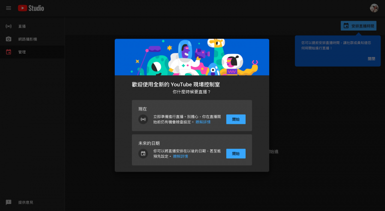Click calendar icon on 安排直播時間 button
This screenshot has width=385, height=211.
(346, 26)
